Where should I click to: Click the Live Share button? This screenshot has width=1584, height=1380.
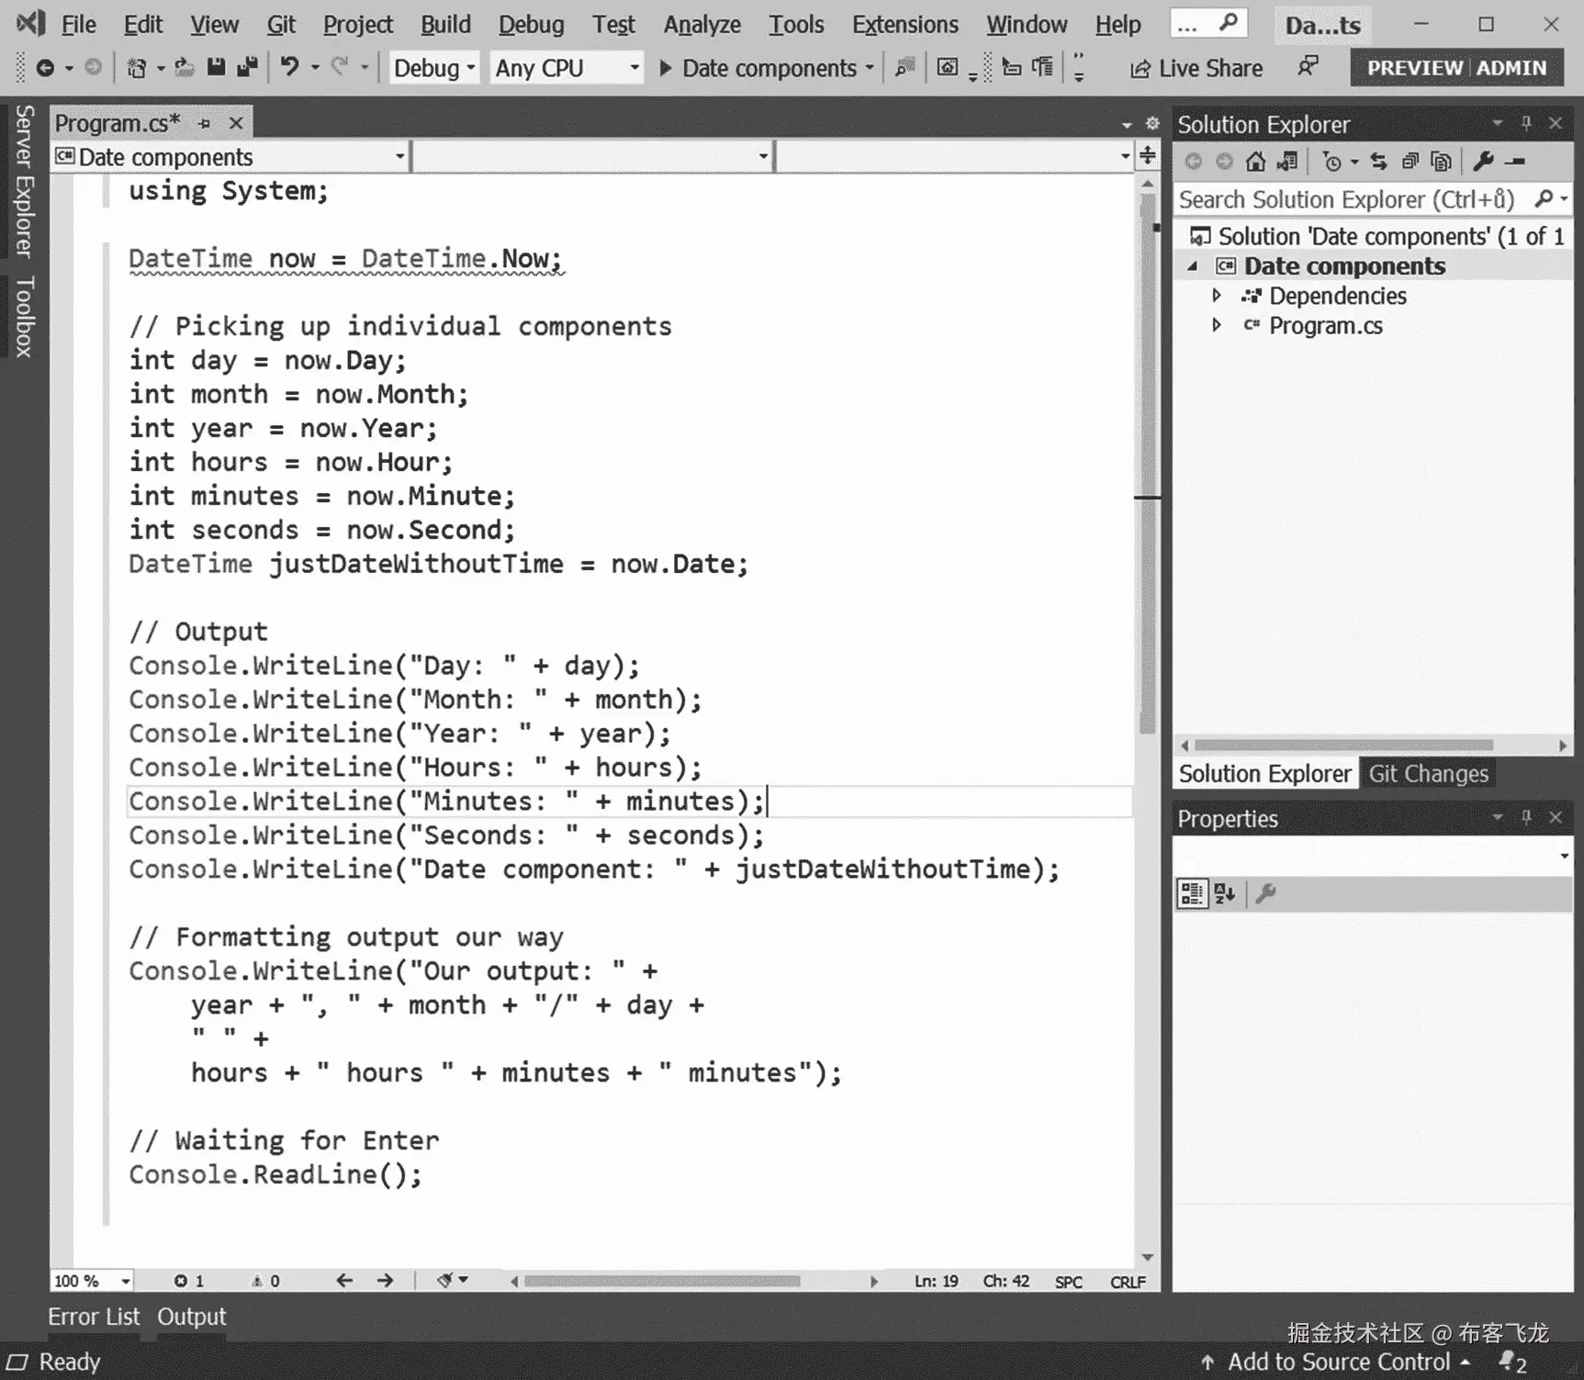click(x=1196, y=68)
